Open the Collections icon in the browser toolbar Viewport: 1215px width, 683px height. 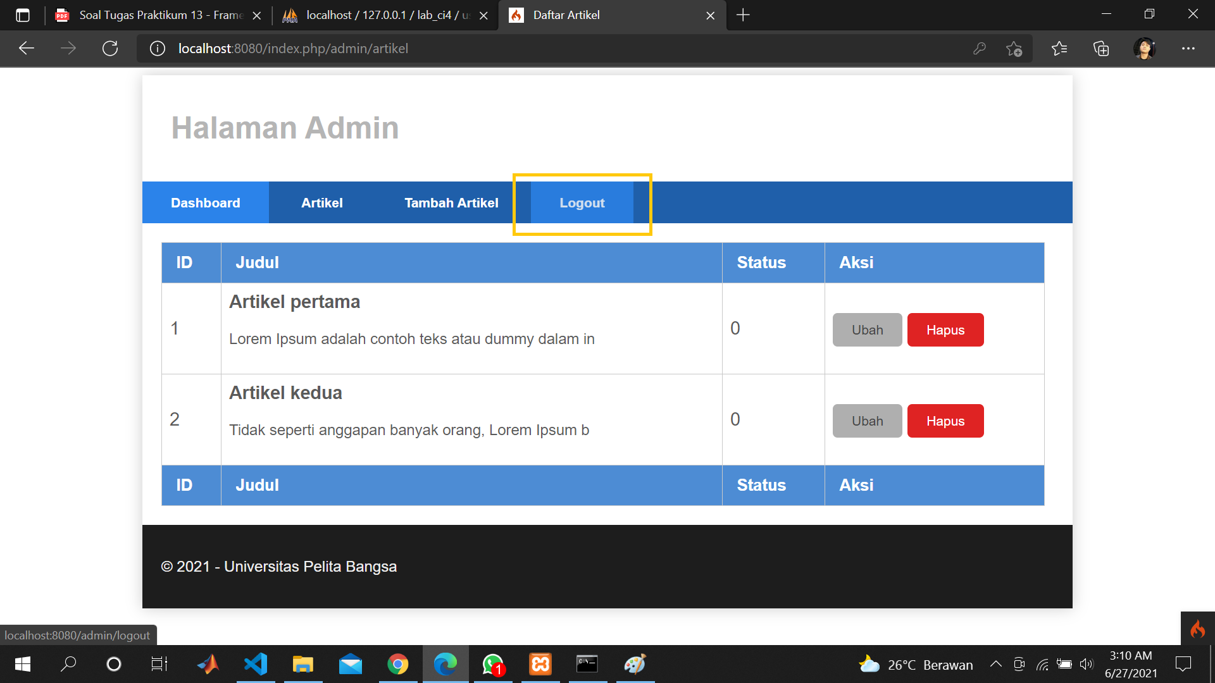pos(1101,48)
